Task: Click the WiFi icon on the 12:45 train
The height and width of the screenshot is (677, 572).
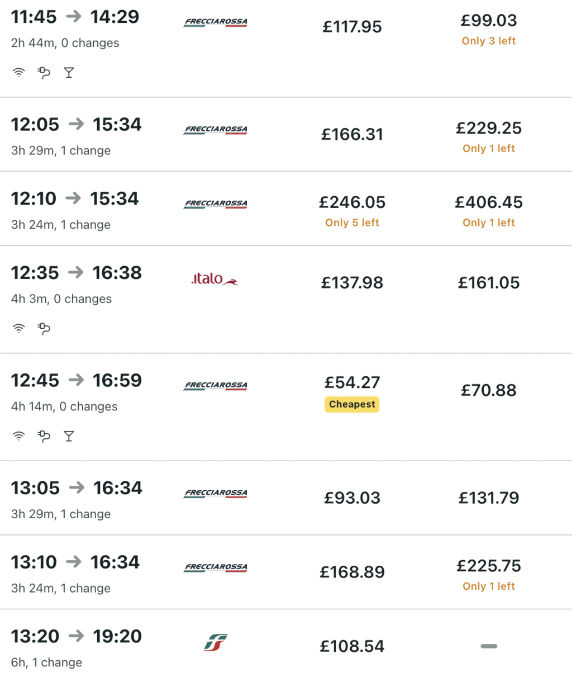Action: pos(19,436)
